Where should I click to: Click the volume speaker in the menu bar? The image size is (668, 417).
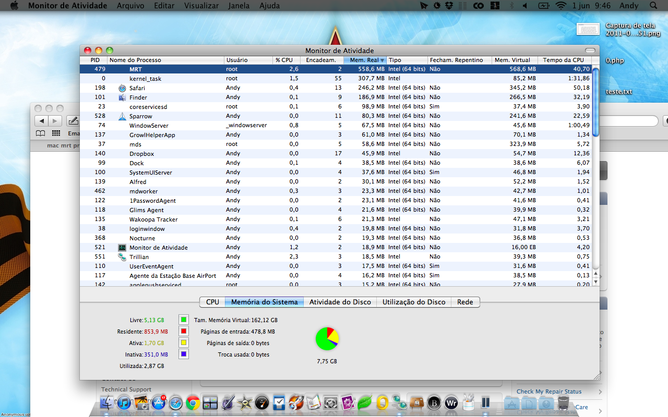pyautogui.click(x=524, y=6)
